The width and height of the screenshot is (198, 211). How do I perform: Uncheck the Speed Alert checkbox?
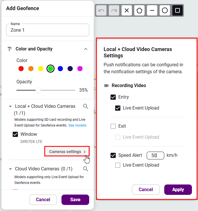tap(113, 155)
